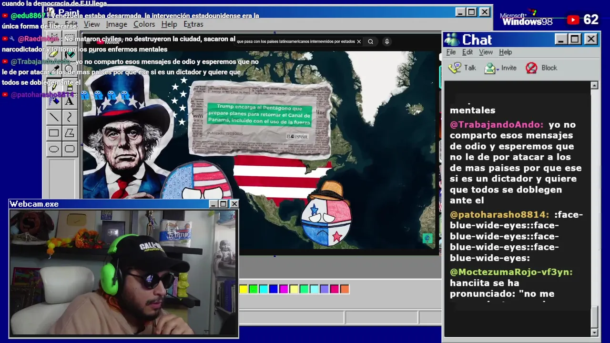The height and width of the screenshot is (343, 610).
Task: Select the Airbrush spray tool
Action: (54, 101)
